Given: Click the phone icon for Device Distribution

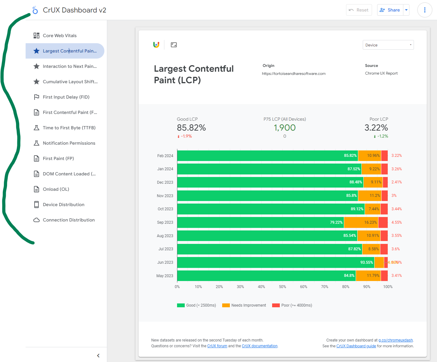Looking at the screenshot, I should pyautogui.click(x=36, y=205).
